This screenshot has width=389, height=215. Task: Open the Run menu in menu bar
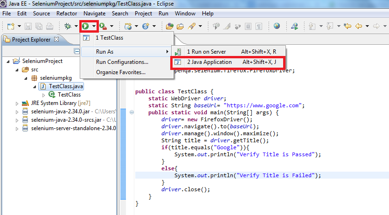[x=163, y=14]
